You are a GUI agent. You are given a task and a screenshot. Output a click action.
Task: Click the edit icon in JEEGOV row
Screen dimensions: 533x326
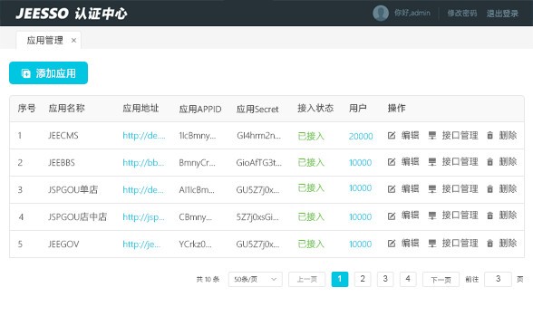(x=392, y=243)
